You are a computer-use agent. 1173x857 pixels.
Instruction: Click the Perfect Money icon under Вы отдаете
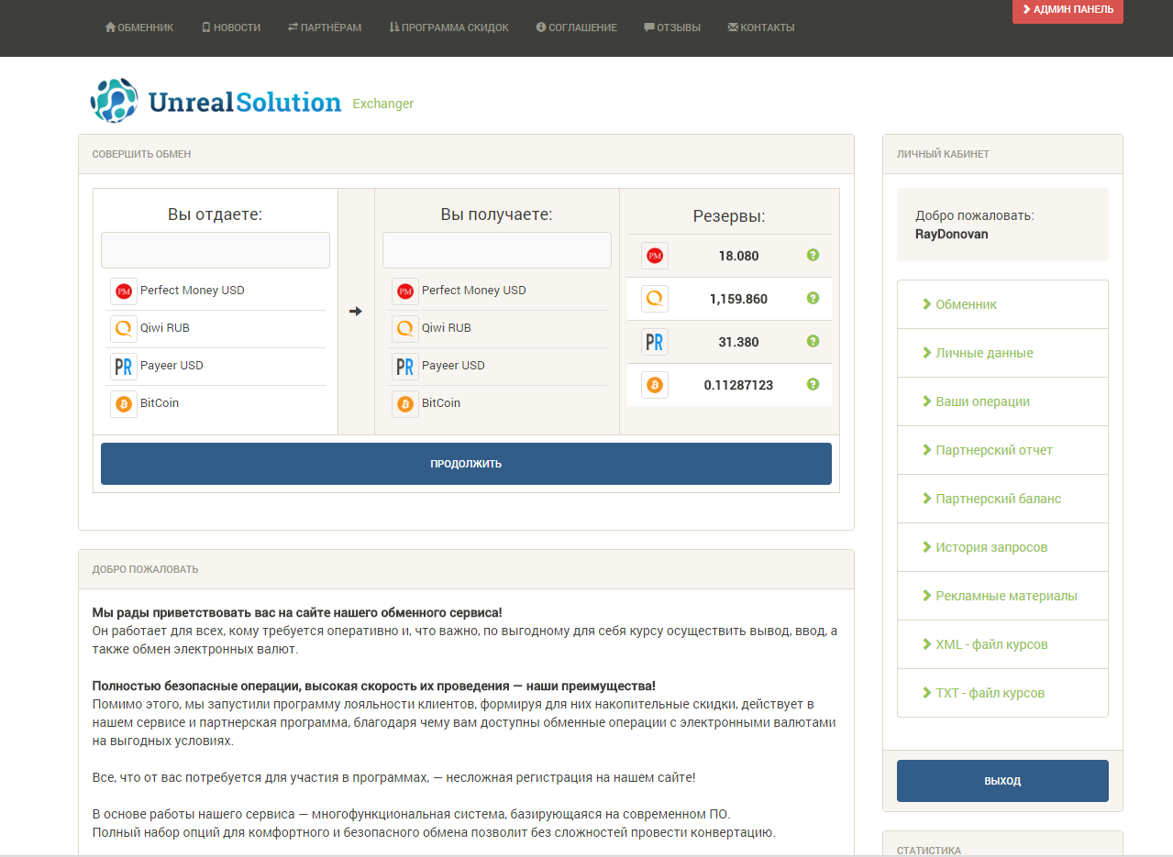[124, 291]
